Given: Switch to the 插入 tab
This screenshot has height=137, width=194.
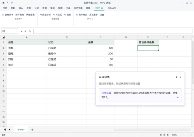Looking at the screenshot, I should coord(21,8).
